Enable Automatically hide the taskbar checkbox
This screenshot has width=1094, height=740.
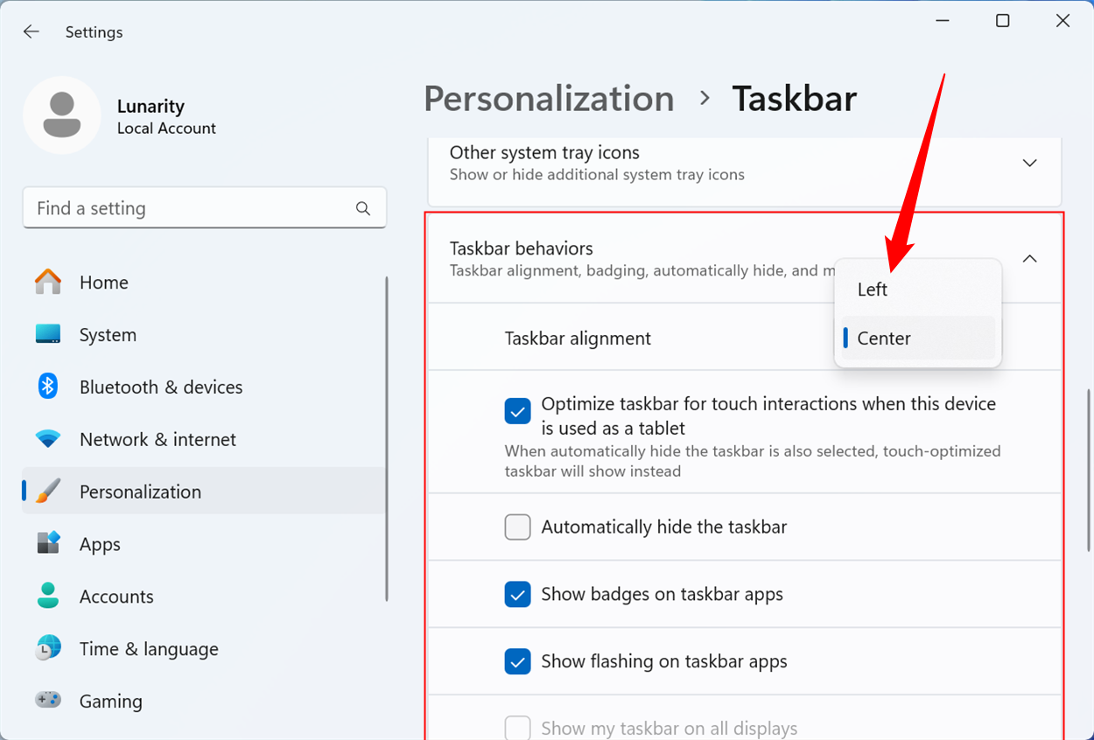pyautogui.click(x=518, y=527)
